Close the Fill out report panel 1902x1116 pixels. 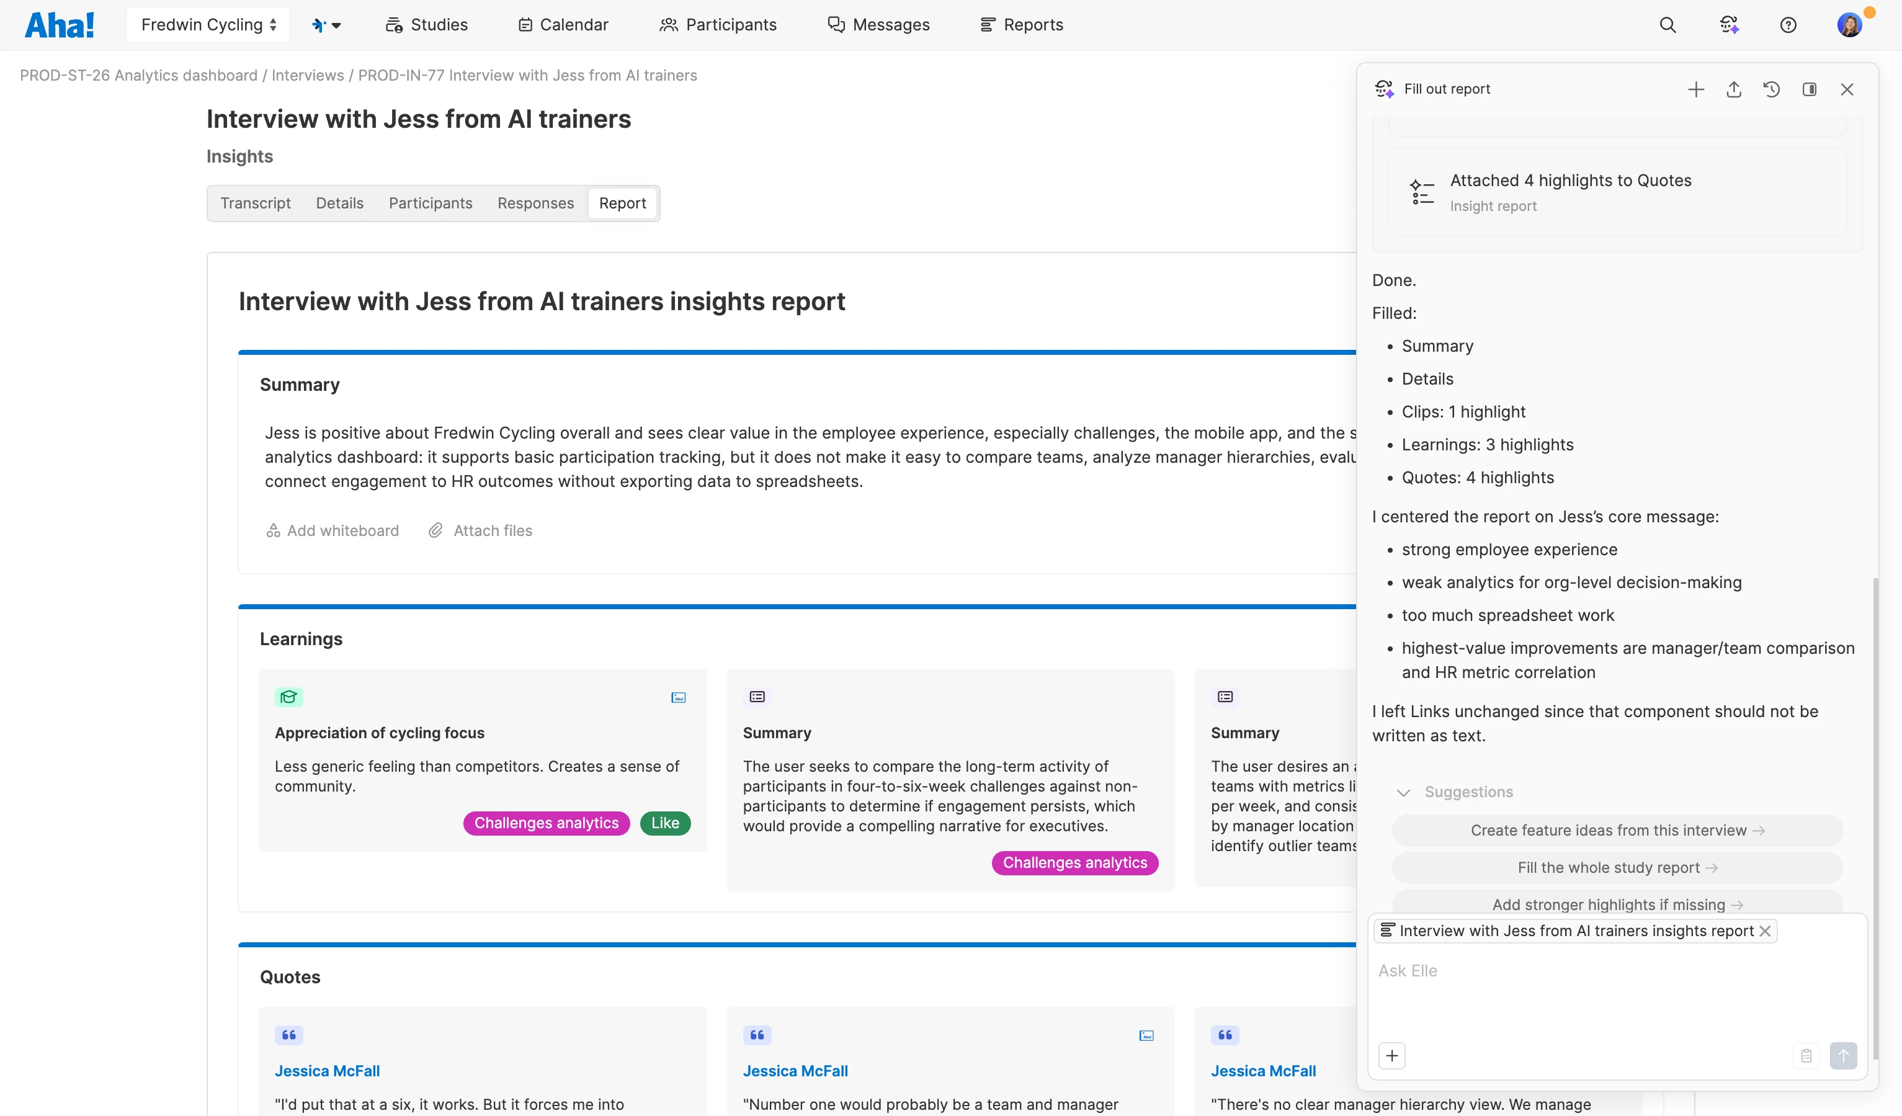tap(1847, 89)
